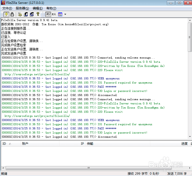192x176 pixels.
Task: Click the log scrollbar up arrow
Action: tap(190, 20)
